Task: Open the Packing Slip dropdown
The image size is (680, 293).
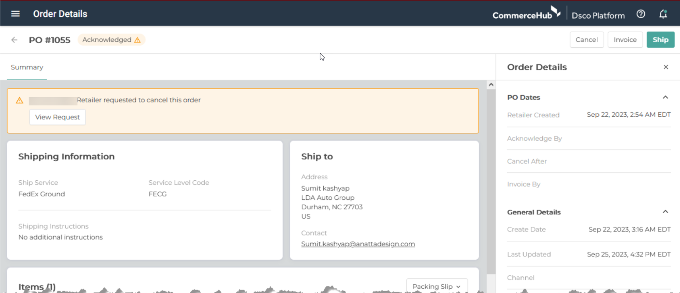Action: (x=437, y=286)
